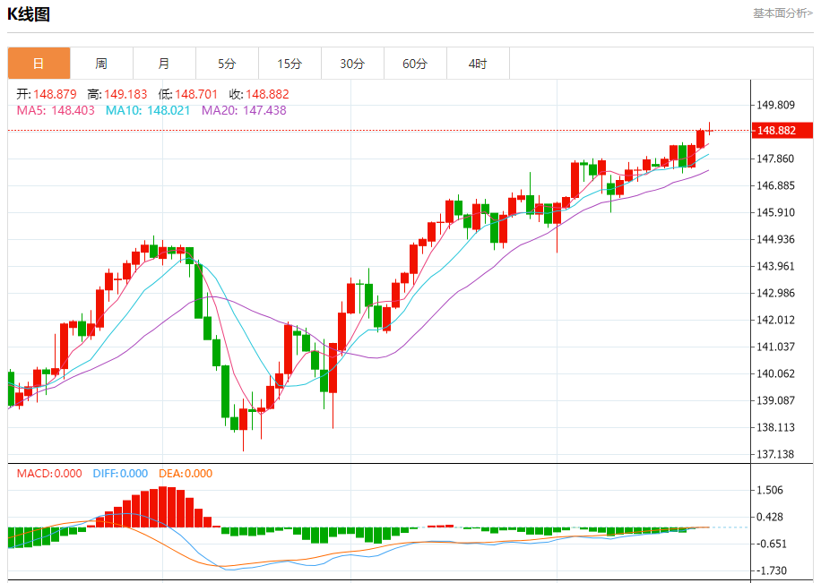Click the 收: 148.882 close value
The image size is (821, 583).
259,94
